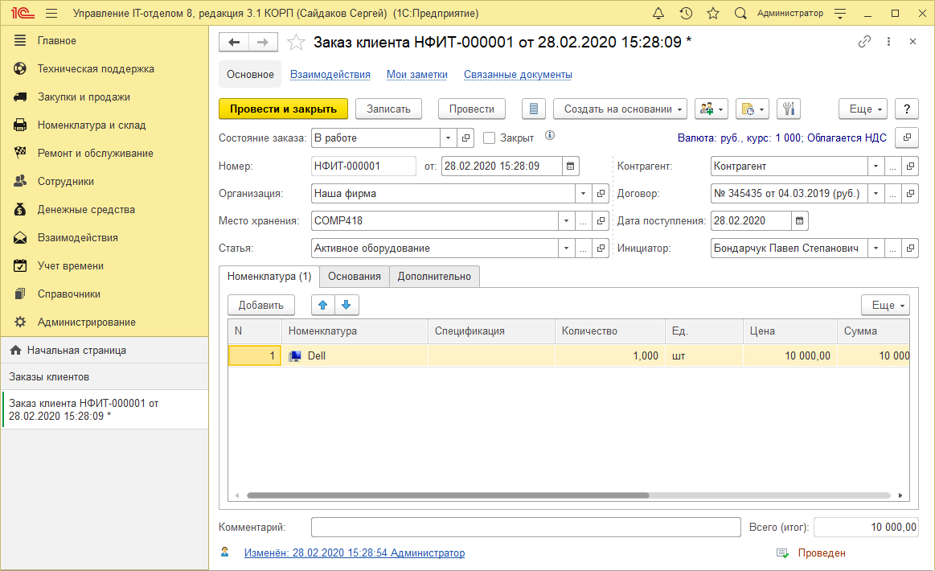Open the history clock icon
The width and height of the screenshot is (935, 571).
pyautogui.click(x=686, y=14)
